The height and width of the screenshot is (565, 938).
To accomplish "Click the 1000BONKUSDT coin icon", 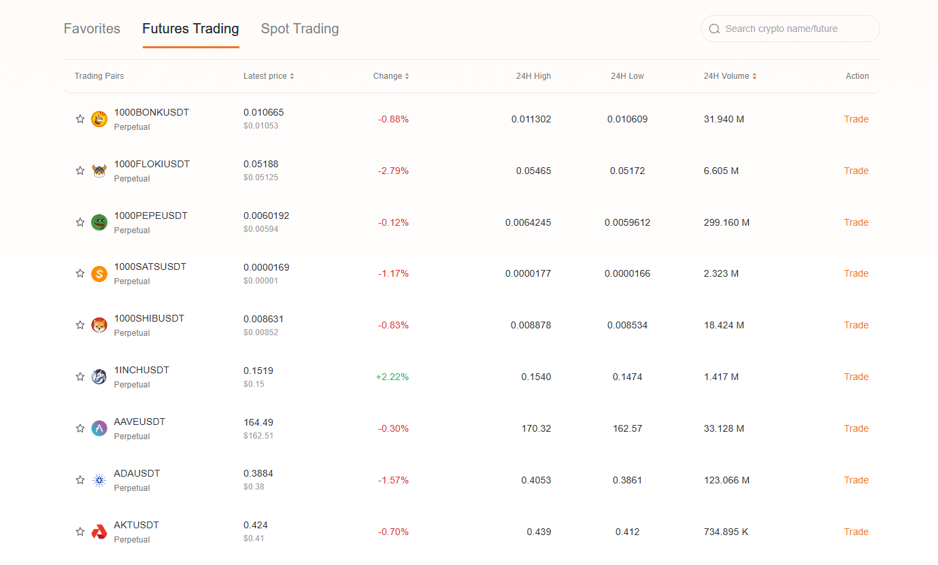I will [99, 118].
